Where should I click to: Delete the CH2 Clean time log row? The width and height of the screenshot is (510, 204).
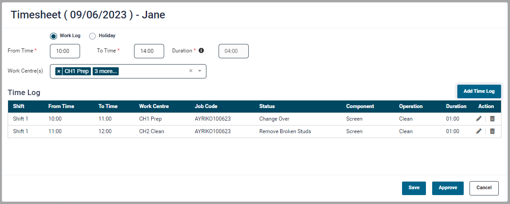pos(492,131)
